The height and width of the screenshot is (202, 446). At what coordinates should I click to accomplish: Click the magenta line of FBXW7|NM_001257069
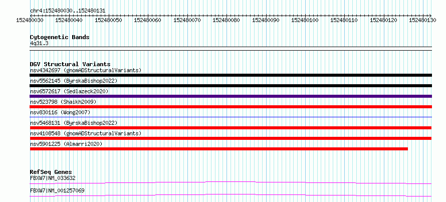tap(231, 195)
